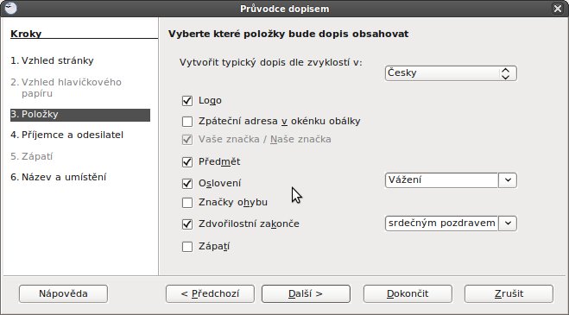
Task: Click inside the Vážení salutation text field
Action: (441, 180)
